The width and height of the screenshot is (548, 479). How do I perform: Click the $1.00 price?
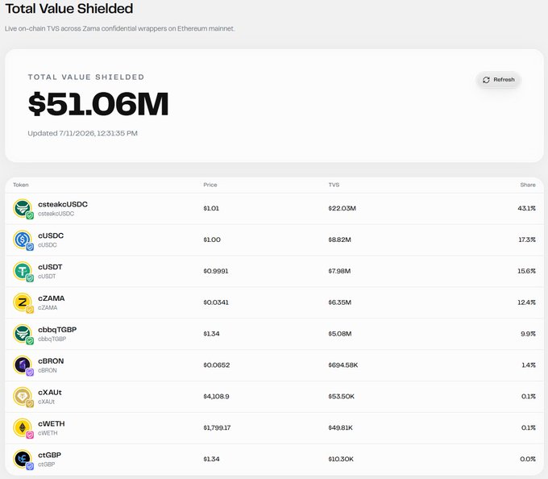tap(212, 240)
